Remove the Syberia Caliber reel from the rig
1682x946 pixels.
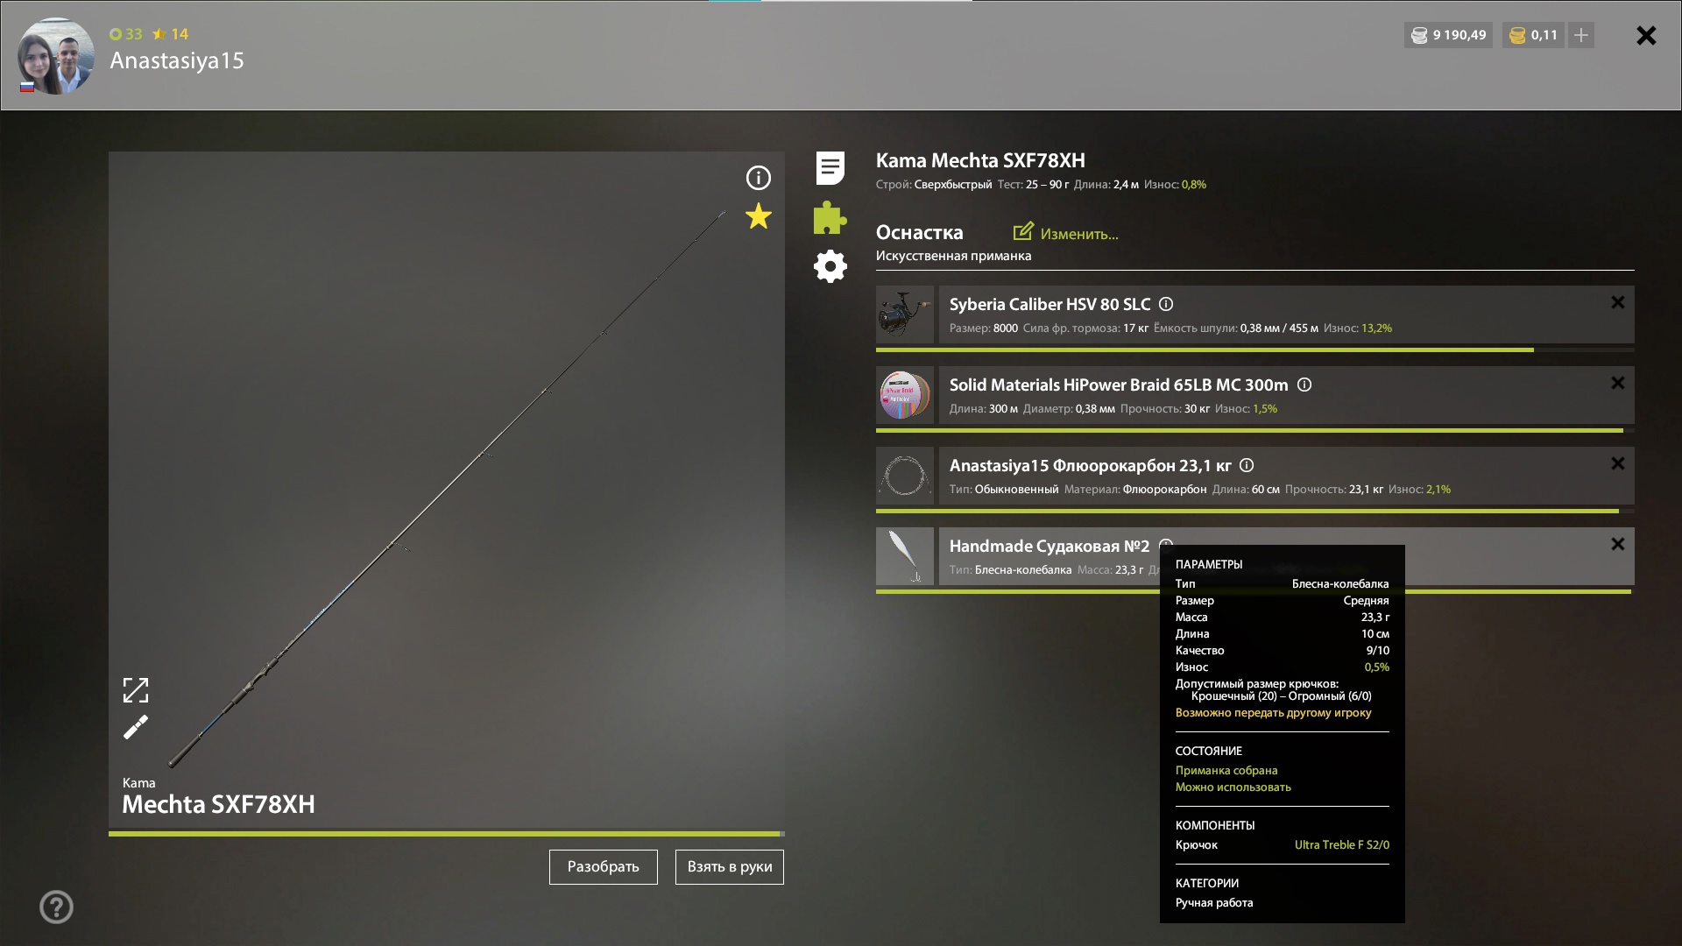click(x=1617, y=302)
